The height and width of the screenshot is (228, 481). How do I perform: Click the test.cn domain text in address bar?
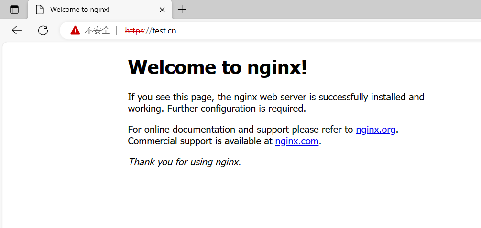click(x=164, y=31)
